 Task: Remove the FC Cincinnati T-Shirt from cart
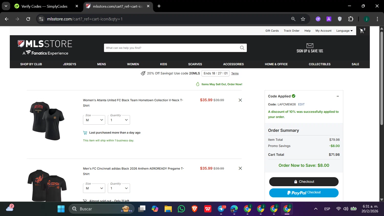(240, 168)
